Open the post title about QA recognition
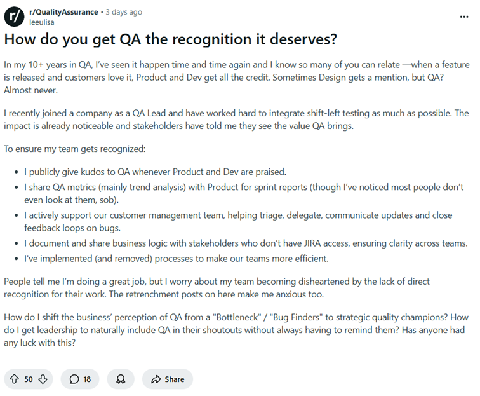This screenshot has width=480, height=396. pos(170,39)
